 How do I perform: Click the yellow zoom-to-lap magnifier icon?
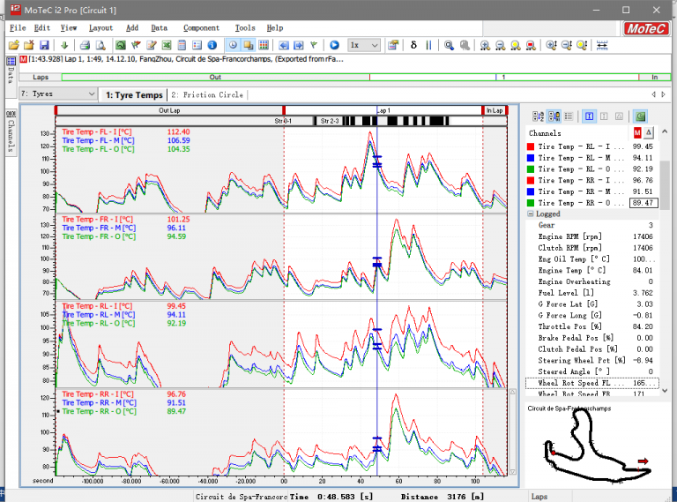516,45
